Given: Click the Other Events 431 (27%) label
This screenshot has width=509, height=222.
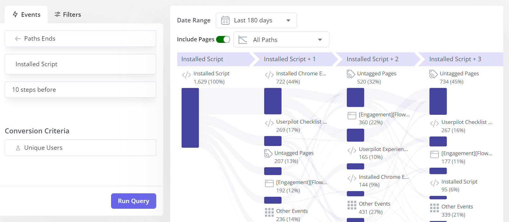Looking at the screenshot, I should [x=375, y=208].
